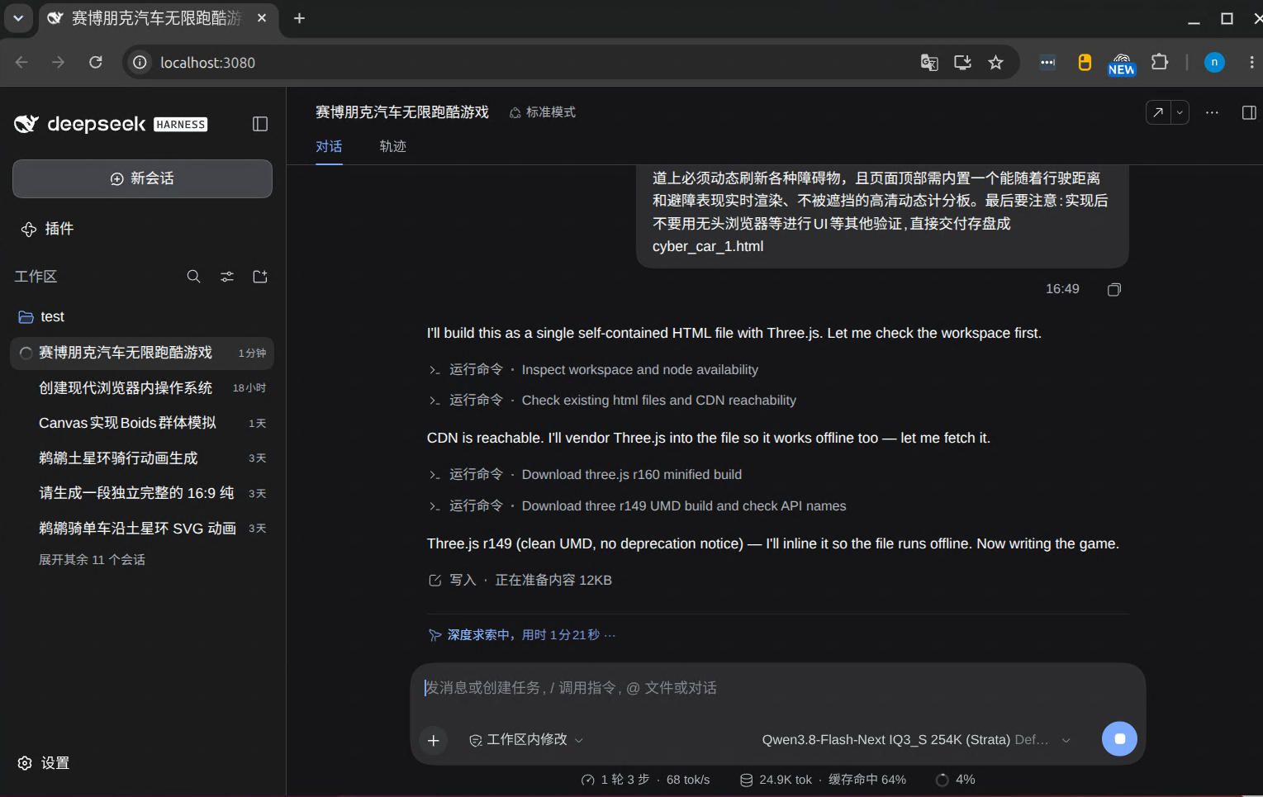Copy the user message at 16:49
Screen dimensions: 1263x797
[1114, 290]
